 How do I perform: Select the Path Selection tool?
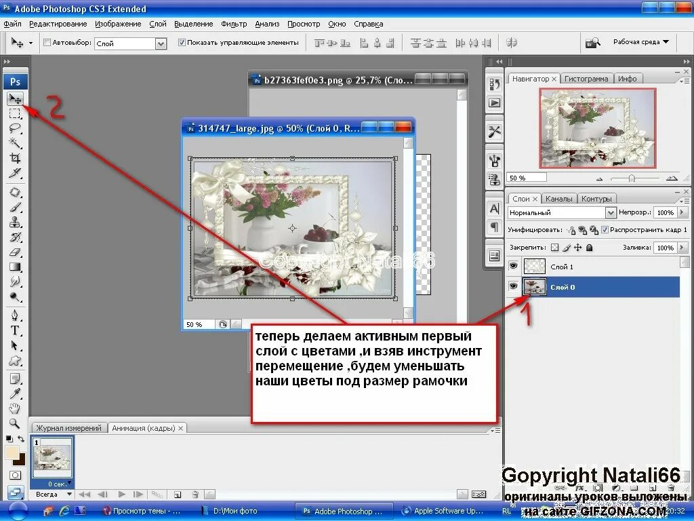(15, 345)
